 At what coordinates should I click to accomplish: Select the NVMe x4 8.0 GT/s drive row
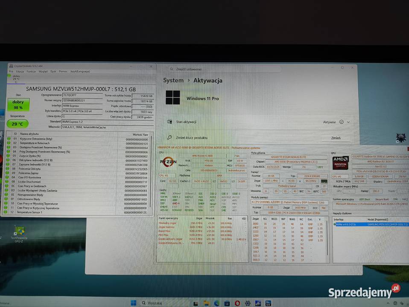[x=371, y=224]
